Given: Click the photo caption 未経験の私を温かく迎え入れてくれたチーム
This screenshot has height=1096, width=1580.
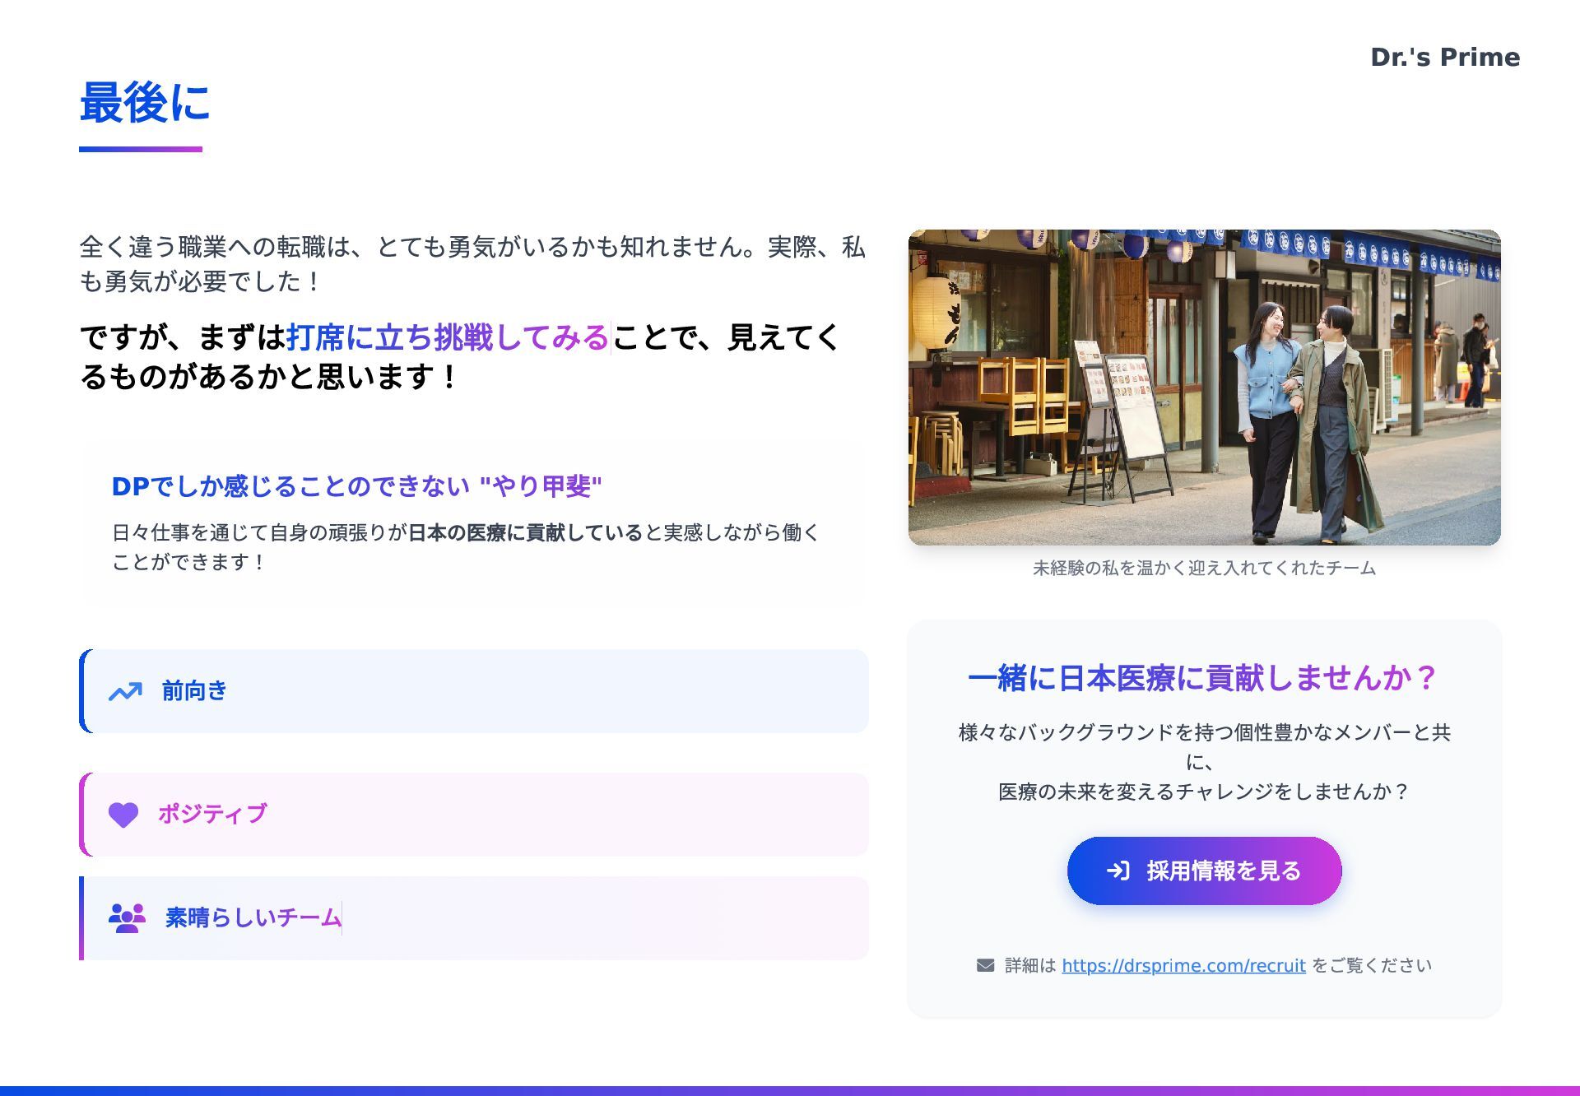Looking at the screenshot, I should point(1204,568).
